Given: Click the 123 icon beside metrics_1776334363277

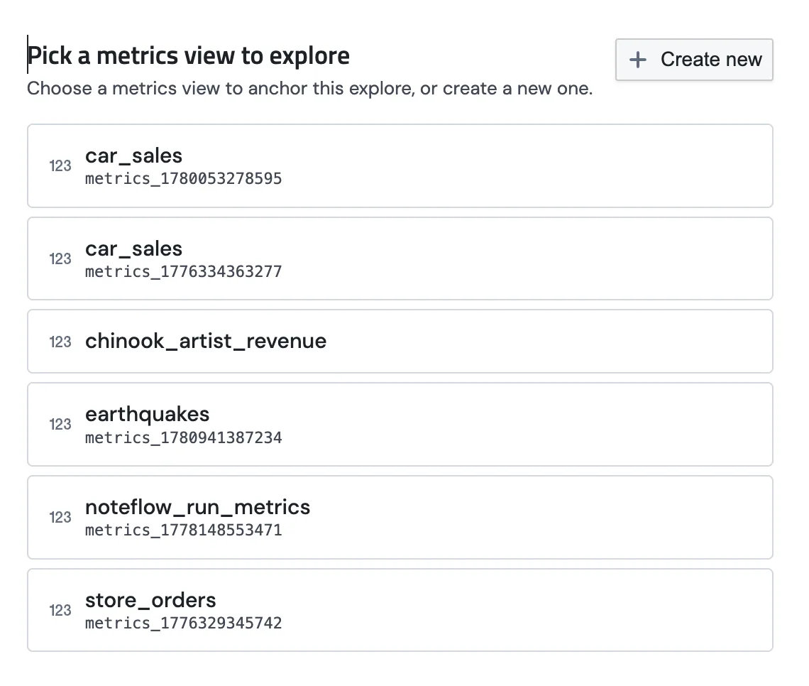Looking at the screenshot, I should pyautogui.click(x=60, y=258).
